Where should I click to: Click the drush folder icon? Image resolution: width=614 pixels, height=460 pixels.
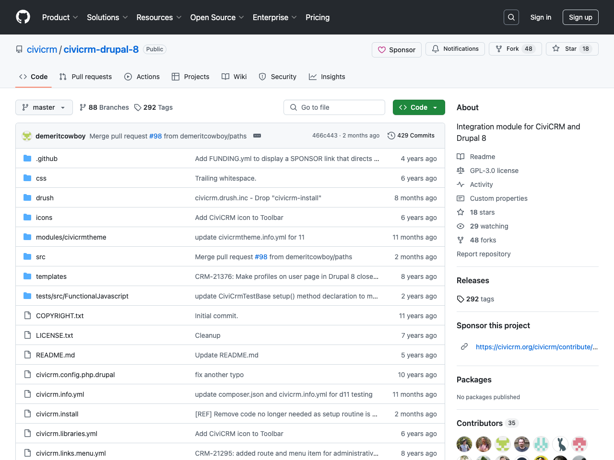[27, 197]
